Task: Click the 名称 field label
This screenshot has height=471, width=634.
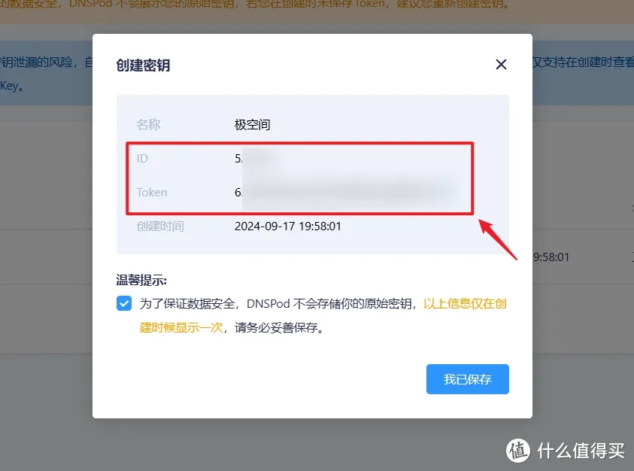Action: click(x=148, y=125)
